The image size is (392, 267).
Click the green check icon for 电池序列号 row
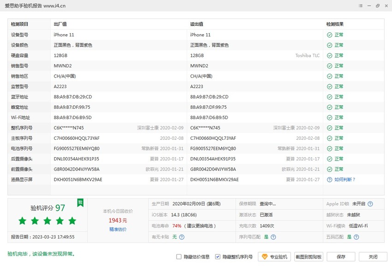[x=329, y=149]
